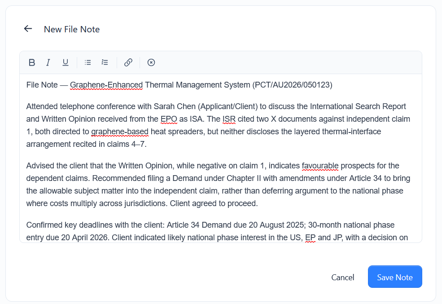
Task: Click the underlined word 'ISR'
Action: click(229, 119)
